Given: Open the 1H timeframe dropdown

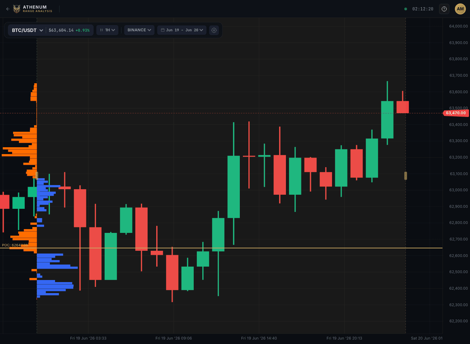Looking at the screenshot, I should (x=107, y=30).
